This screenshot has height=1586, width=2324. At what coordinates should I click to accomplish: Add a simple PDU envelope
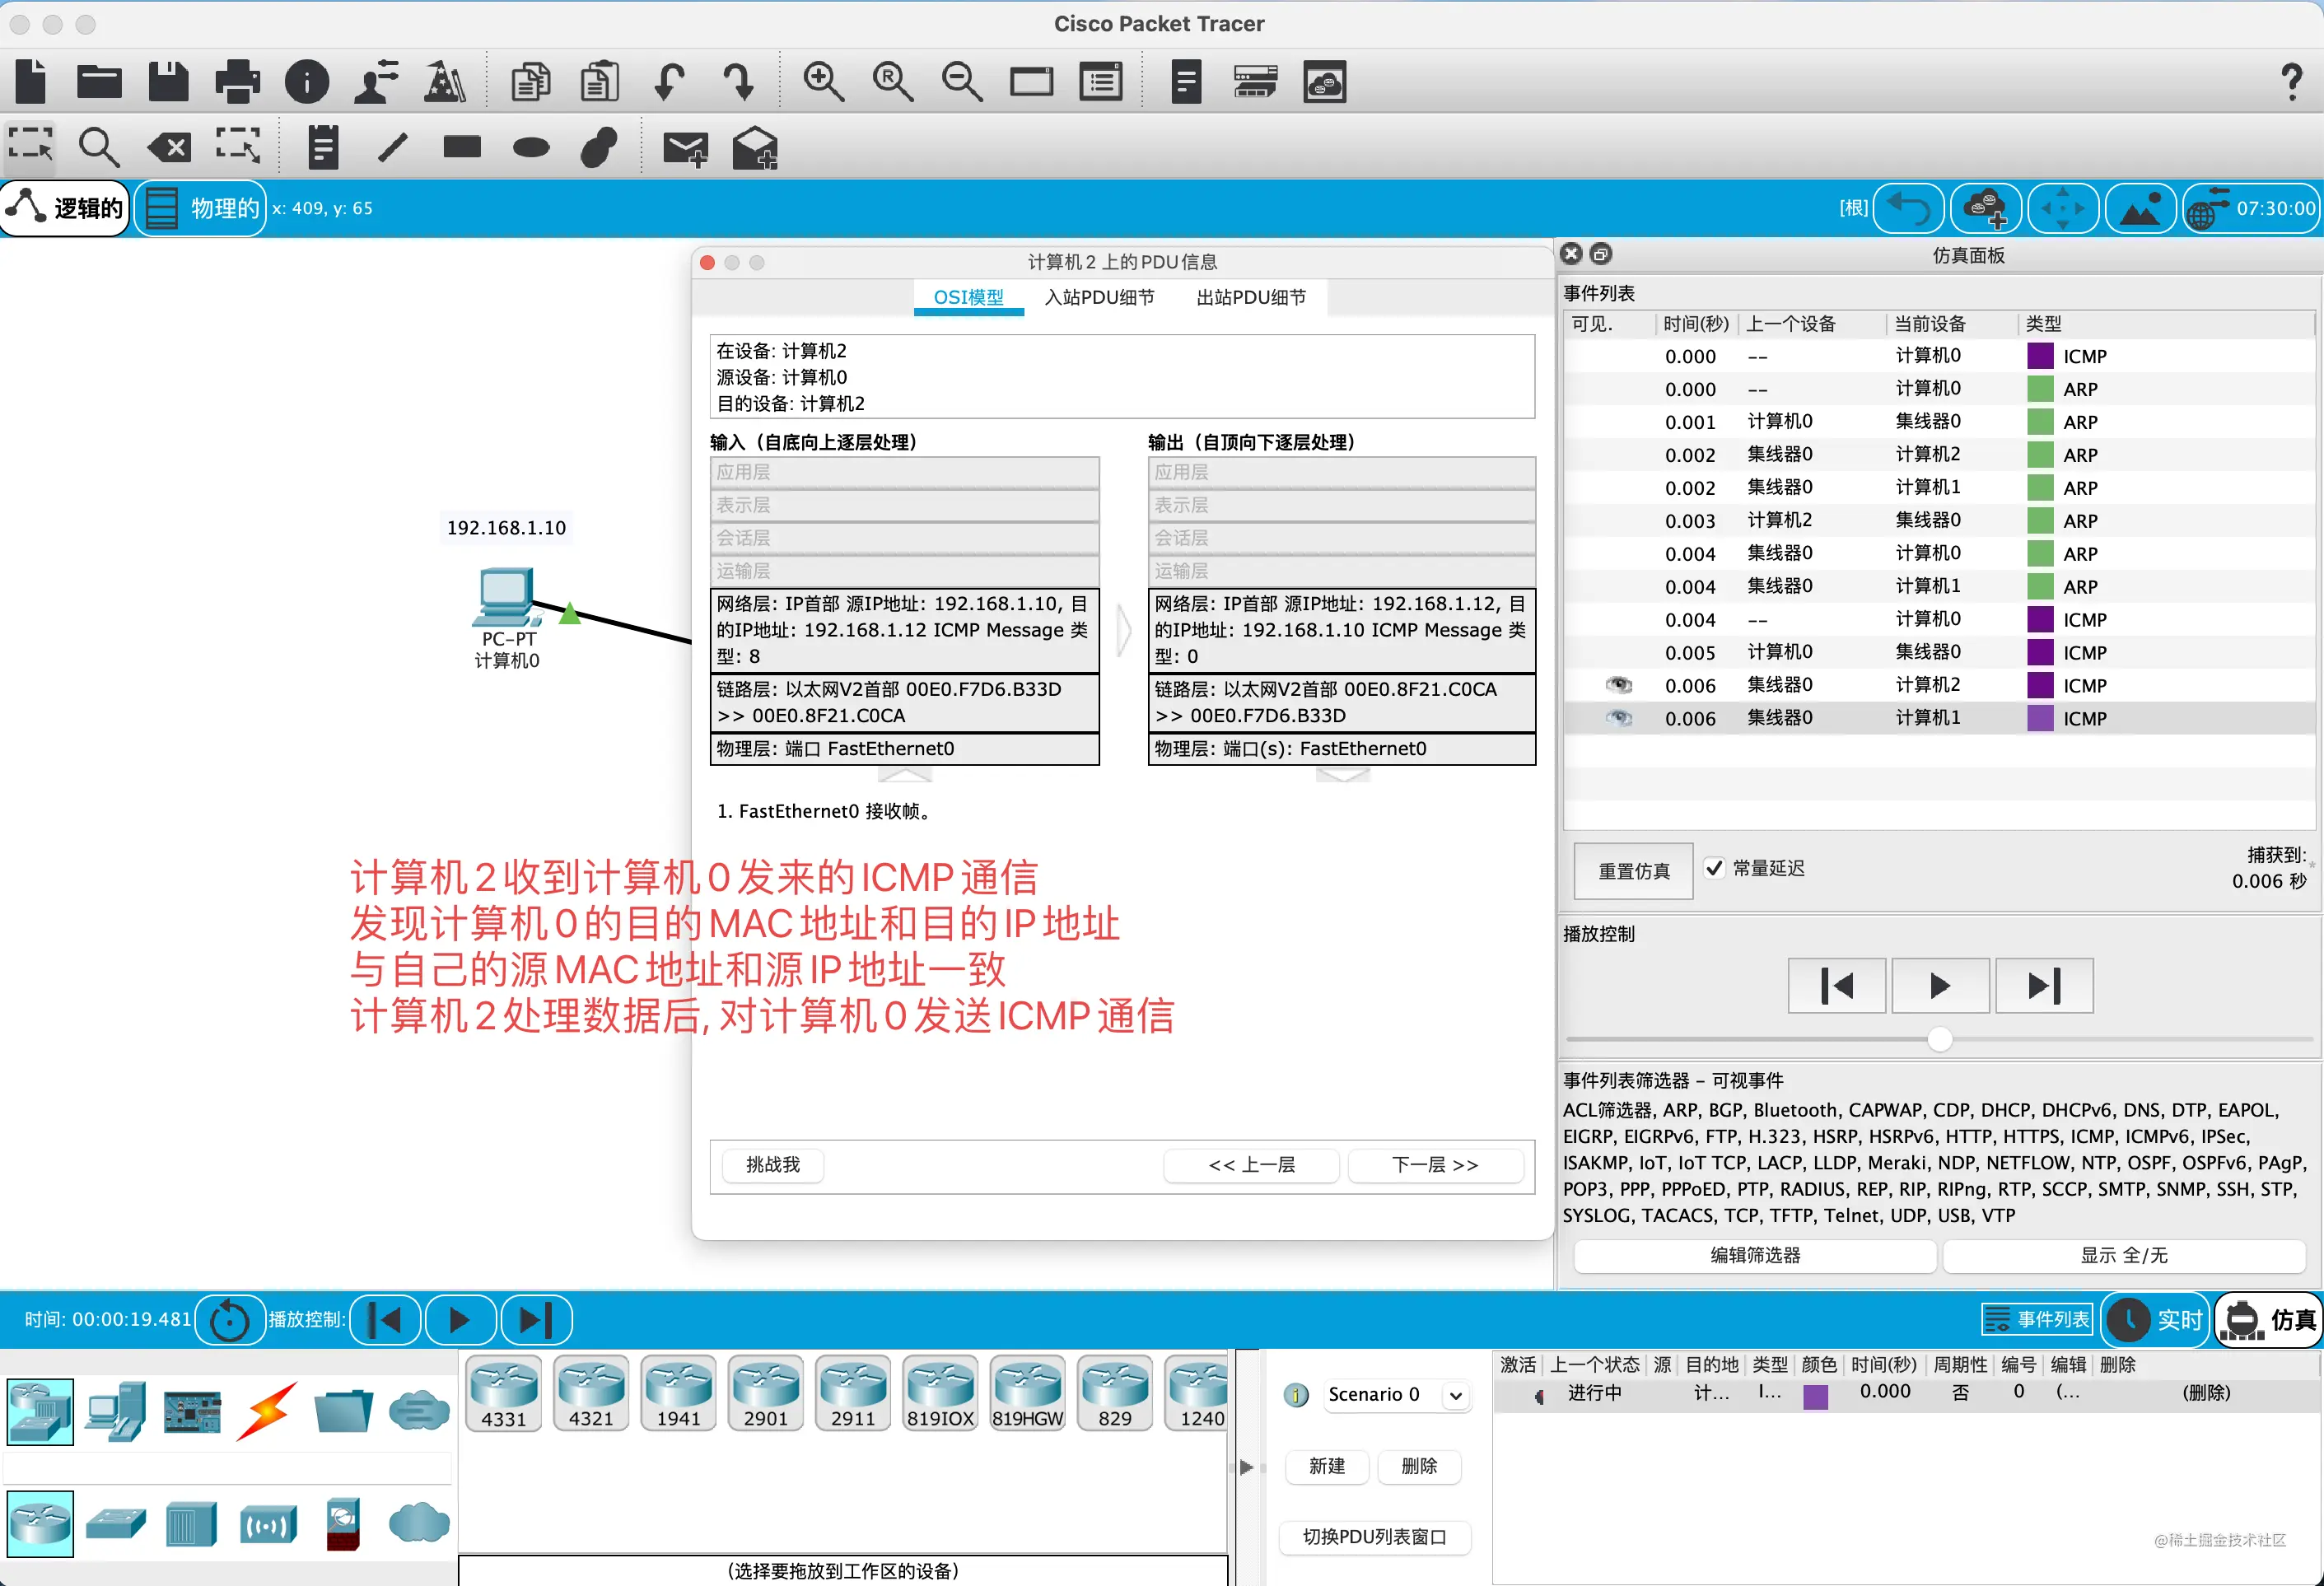pyautogui.click(x=685, y=149)
